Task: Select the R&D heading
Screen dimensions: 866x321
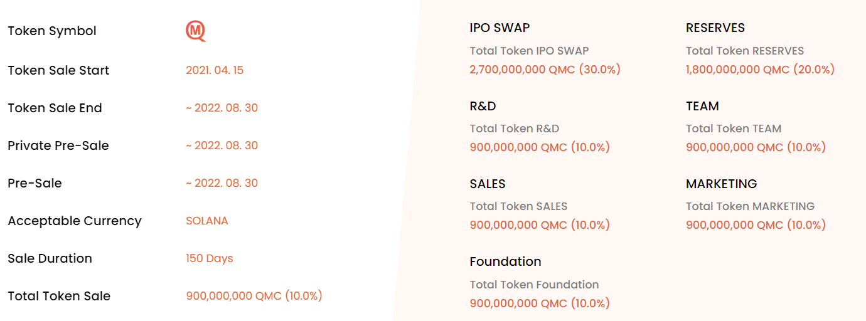Action: 483,106
